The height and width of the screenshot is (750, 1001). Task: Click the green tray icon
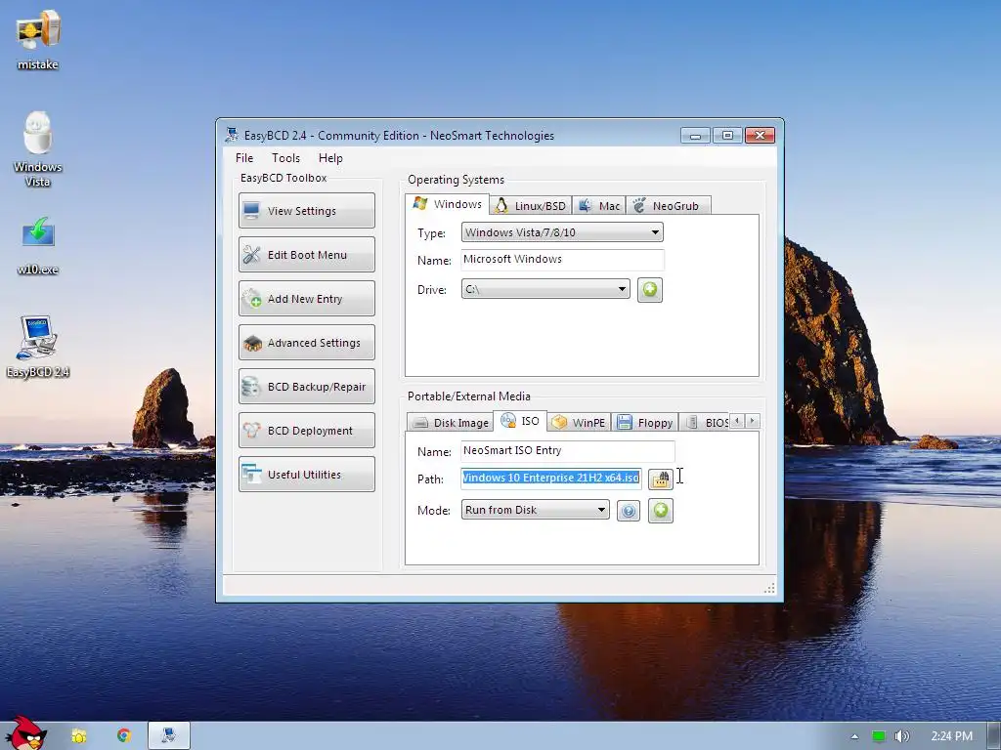click(879, 736)
